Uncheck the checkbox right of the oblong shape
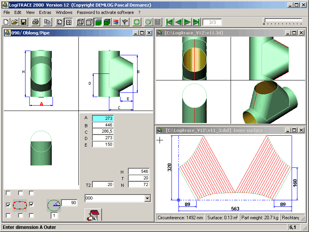Screen dimensions: 309x232 [32, 205]
